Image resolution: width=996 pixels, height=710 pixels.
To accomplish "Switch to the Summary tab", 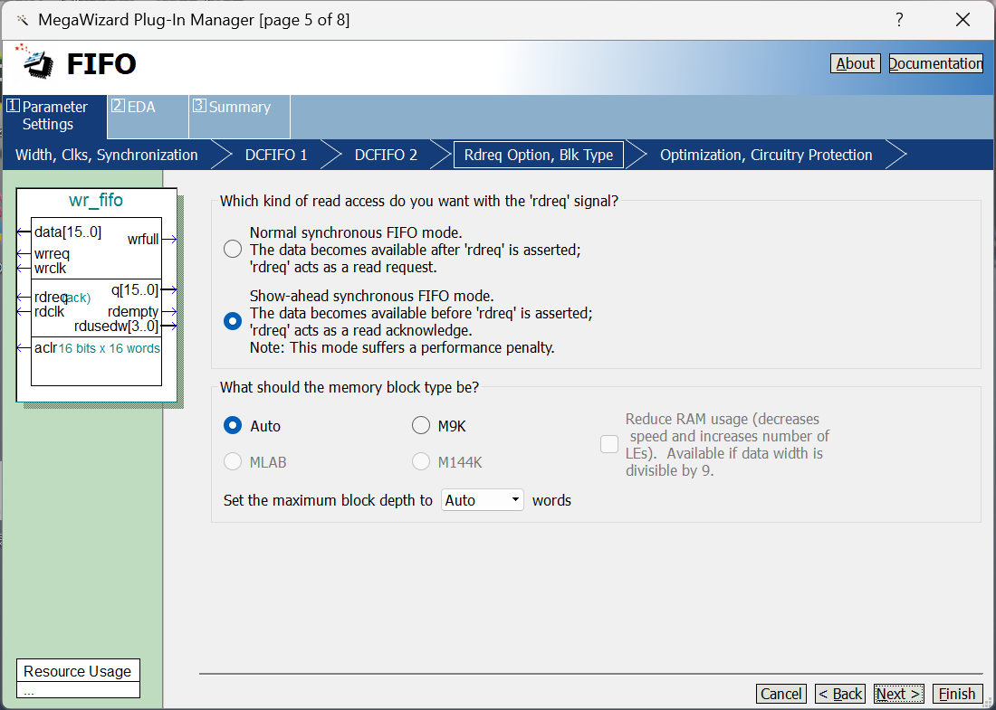I will coord(239,116).
